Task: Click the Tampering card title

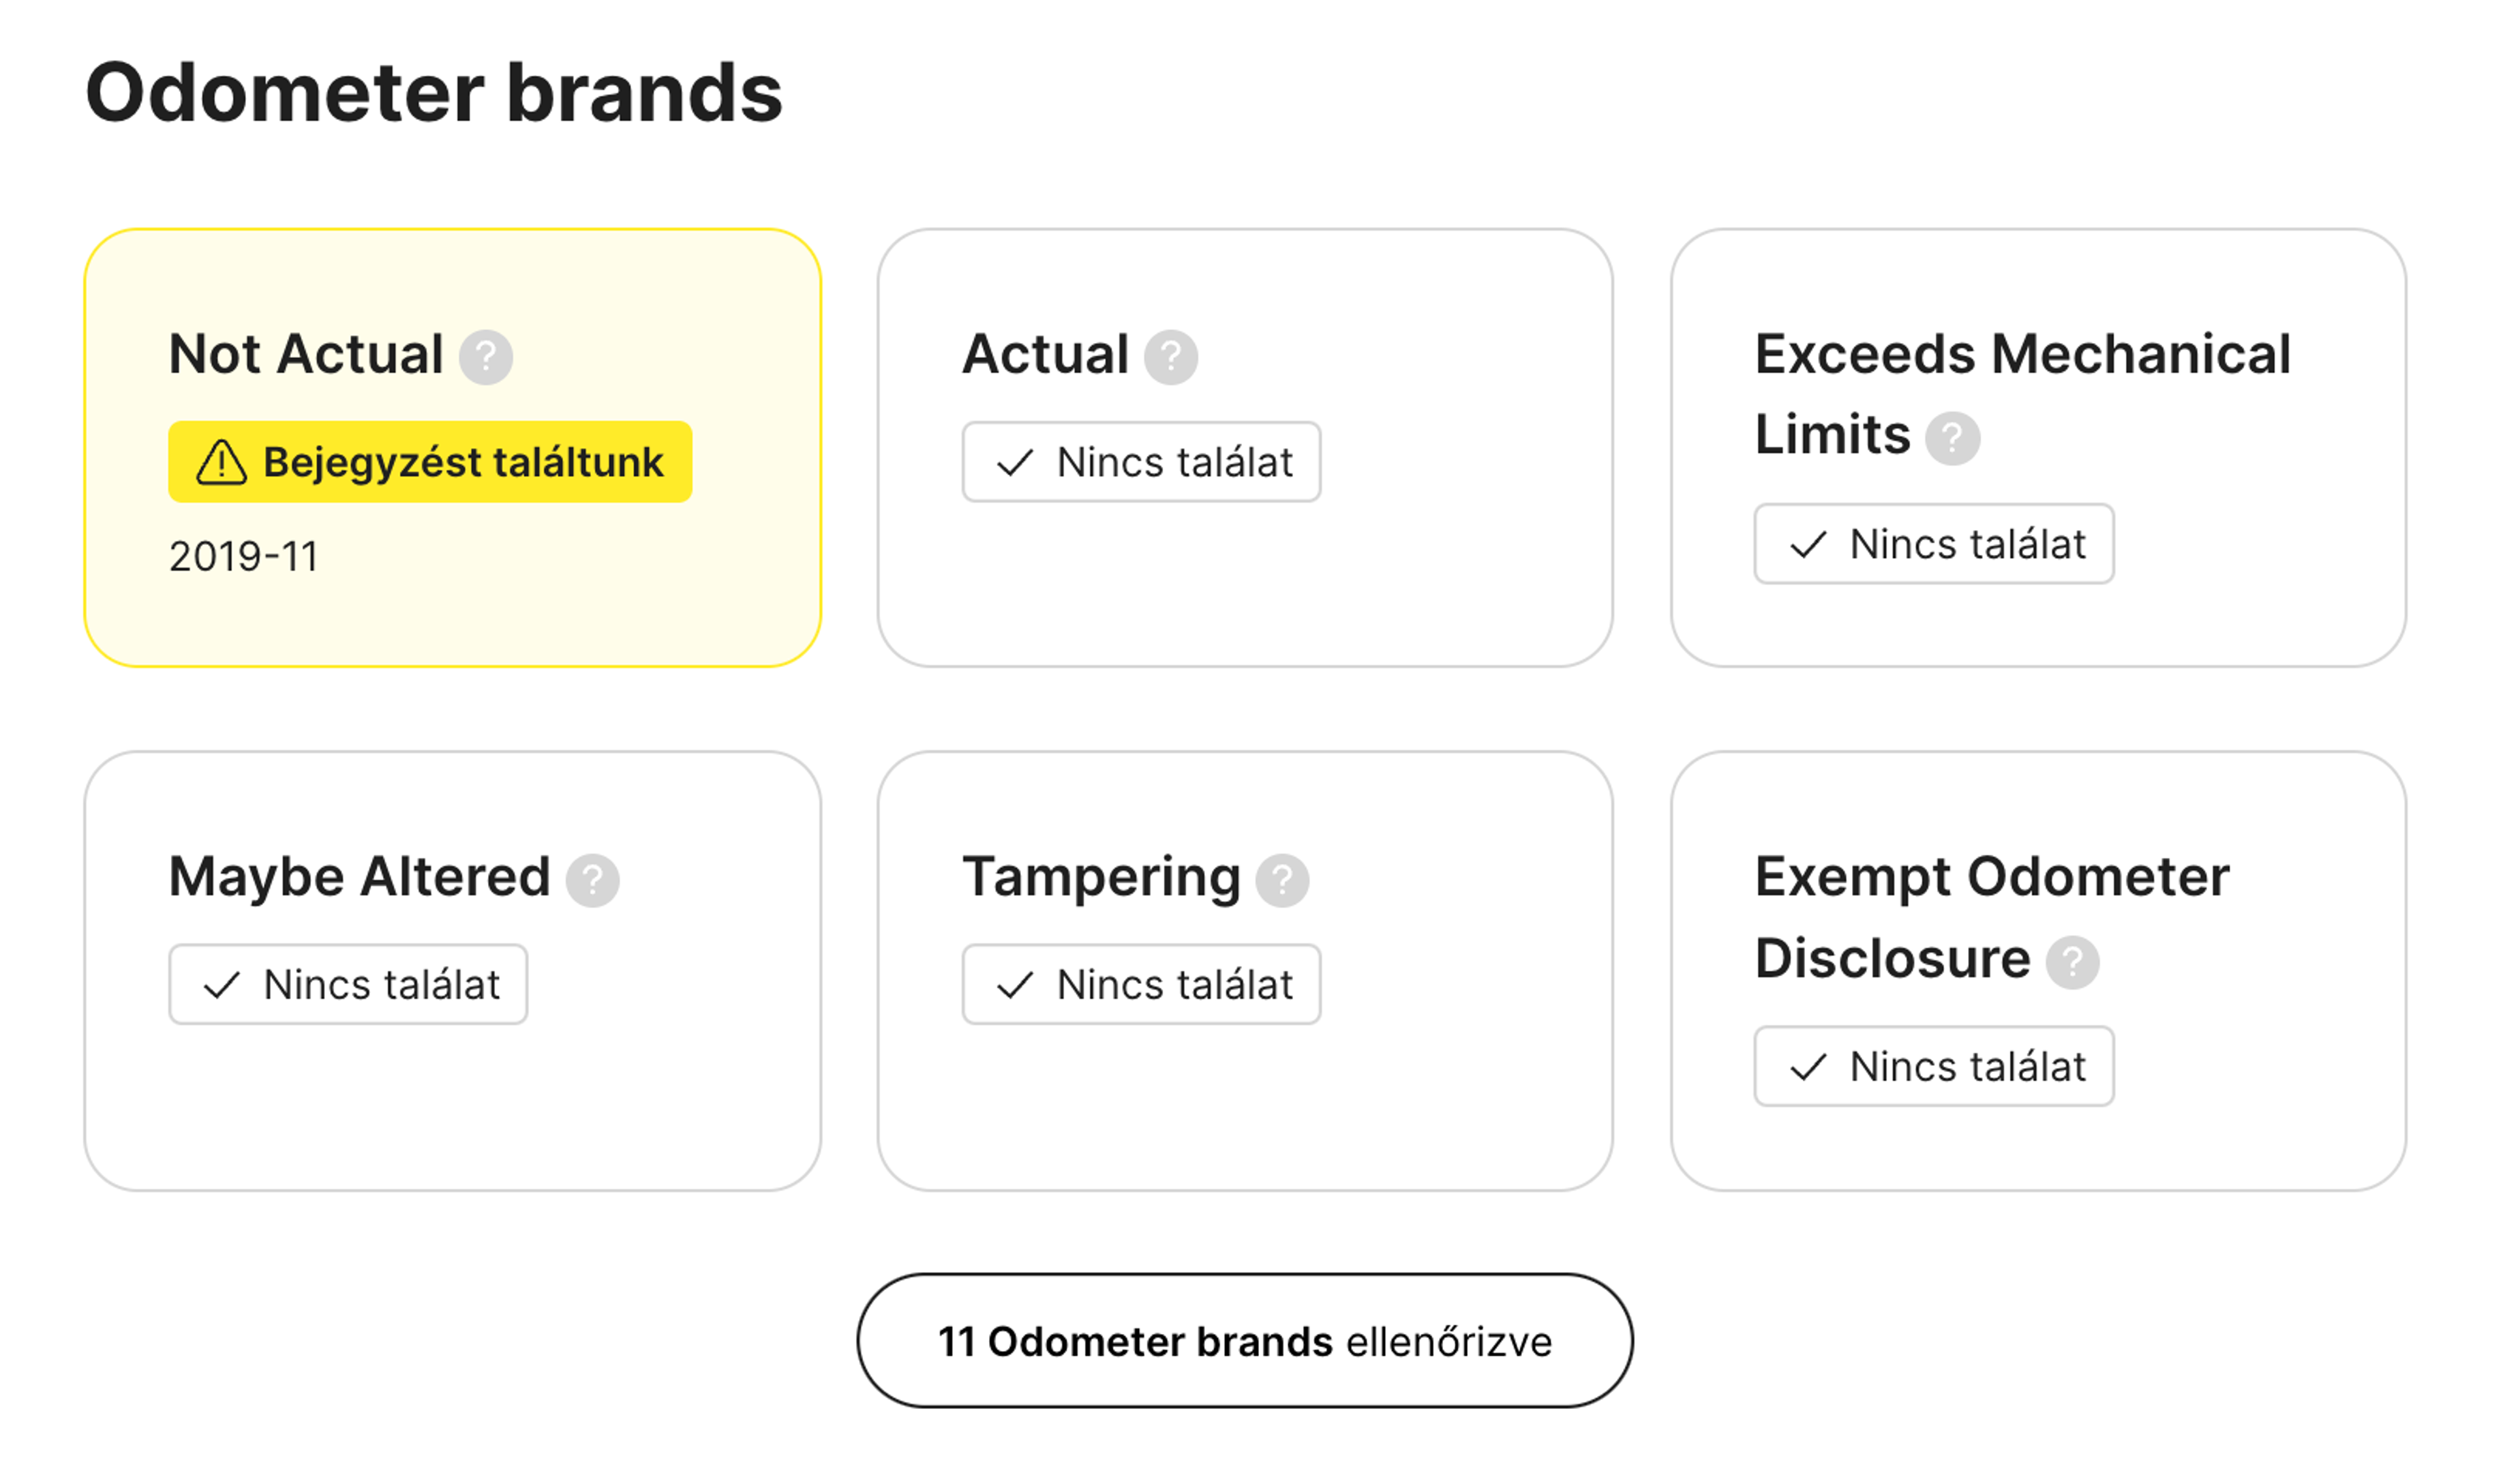Action: [1101, 878]
